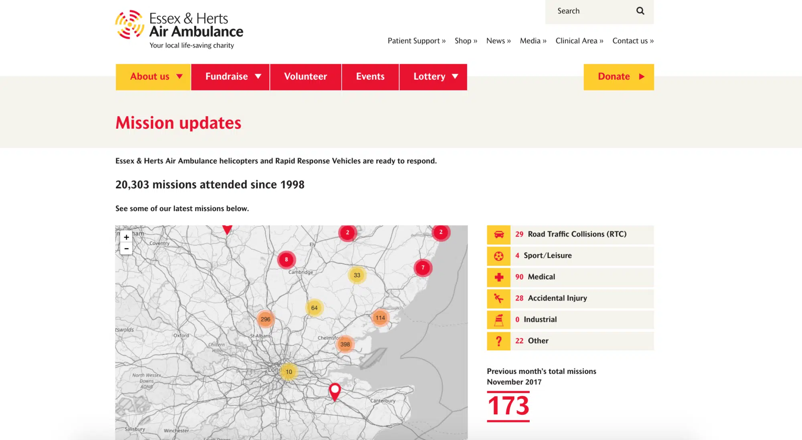Click the 398 map cluster near Chelmsford
The width and height of the screenshot is (802, 440).
[345, 344]
